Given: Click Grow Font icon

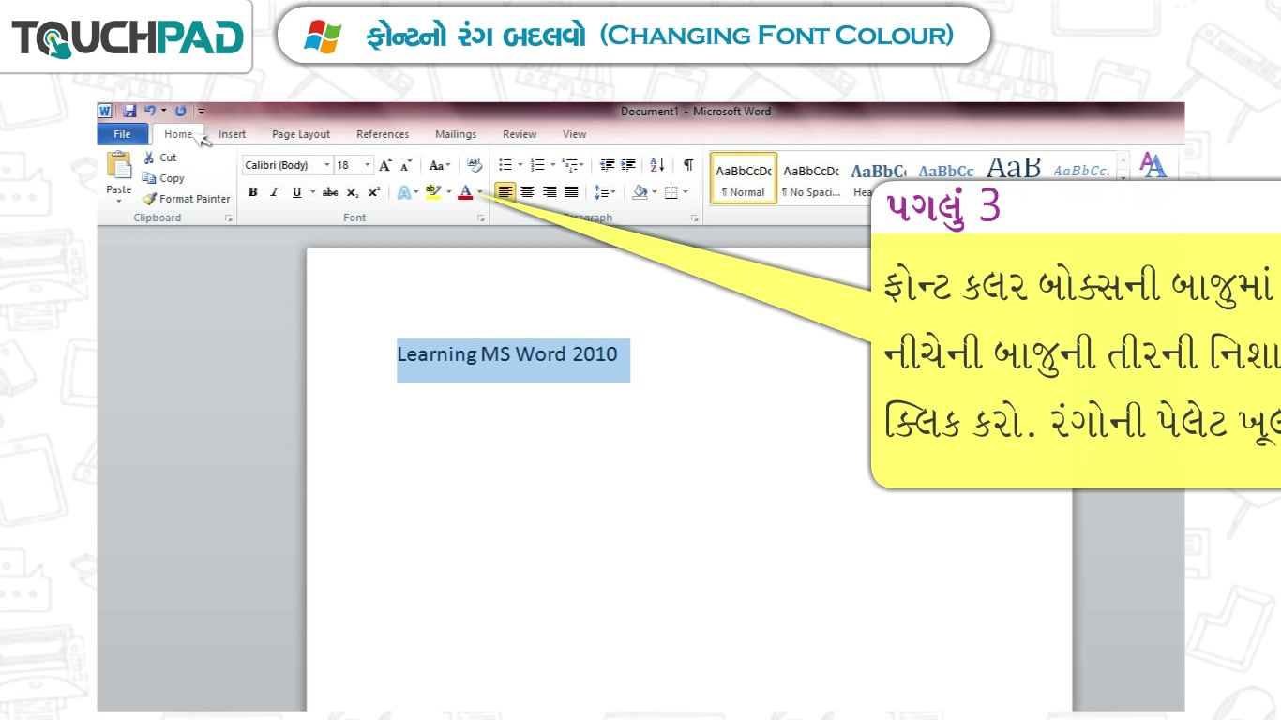Looking at the screenshot, I should (x=385, y=165).
